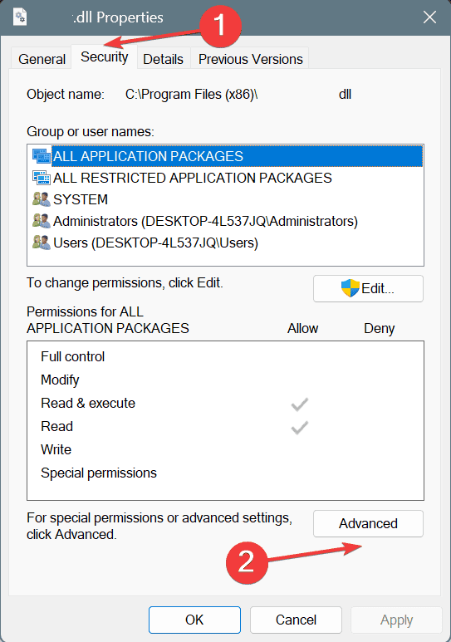Select the Security tab
Screen dimensions: 451x642
click(104, 57)
